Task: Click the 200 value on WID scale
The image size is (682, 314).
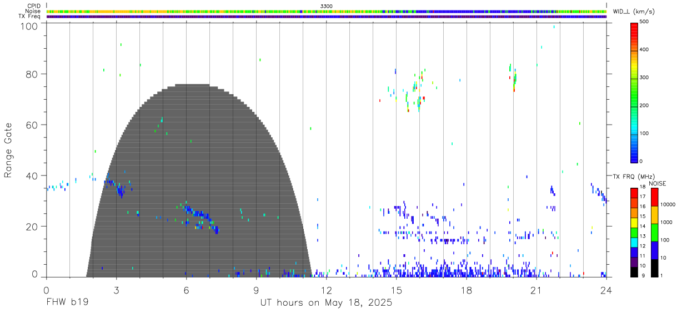Action: [x=644, y=105]
